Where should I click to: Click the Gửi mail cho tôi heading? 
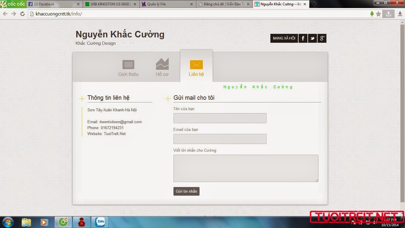point(194,98)
